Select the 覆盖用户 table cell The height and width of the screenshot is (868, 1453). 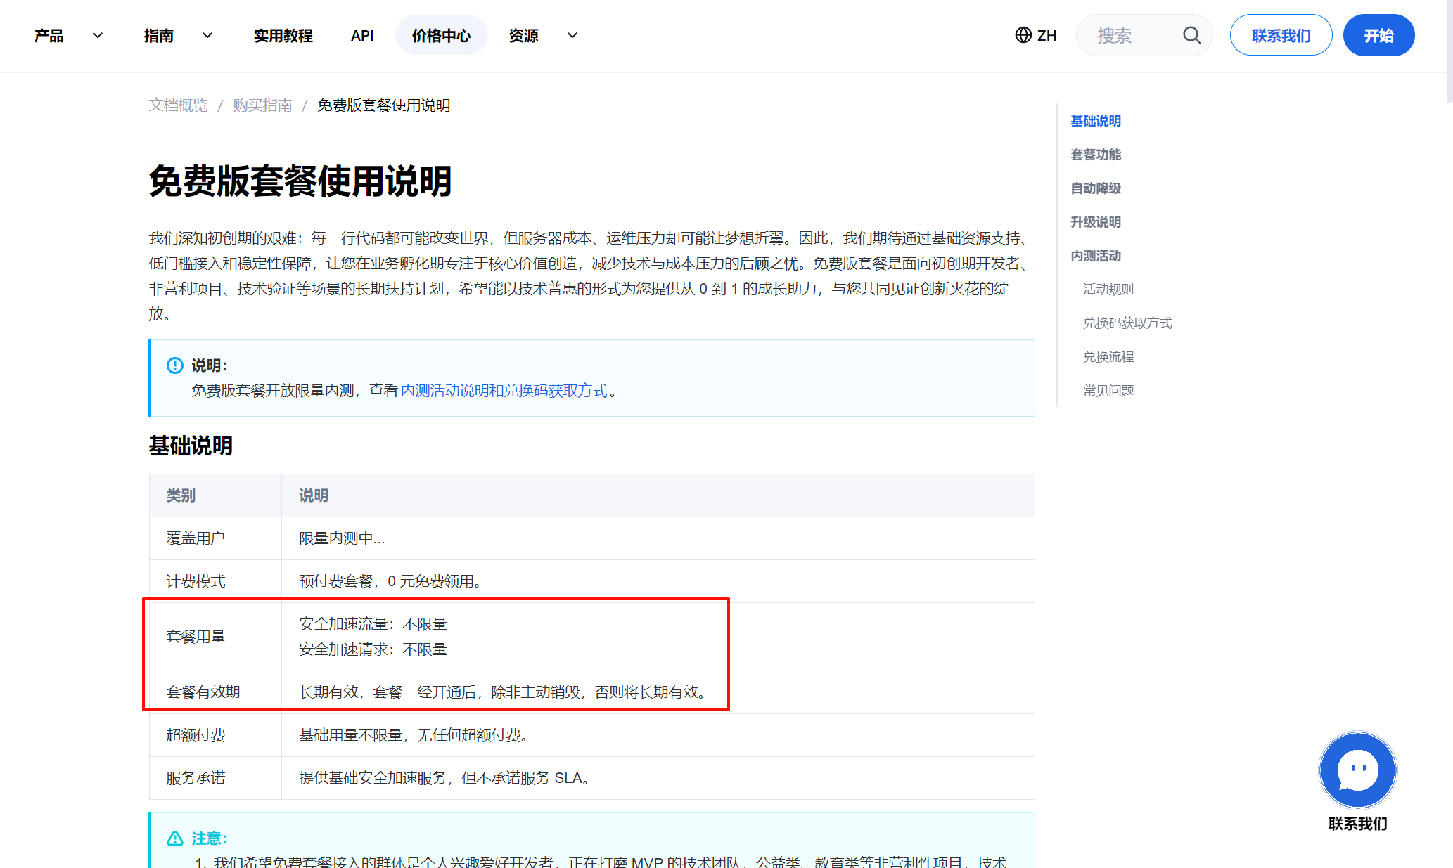[x=215, y=538]
